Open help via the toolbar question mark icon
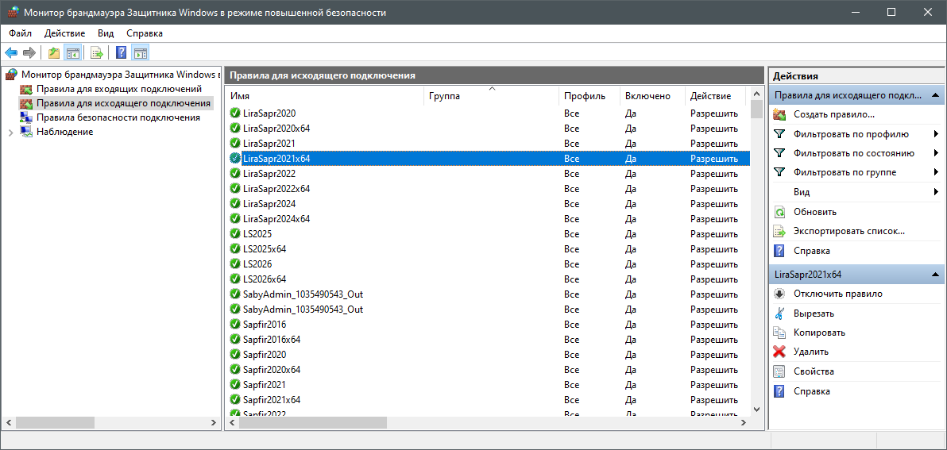The height and width of the screenshot is (450, 947). (121, 53)
